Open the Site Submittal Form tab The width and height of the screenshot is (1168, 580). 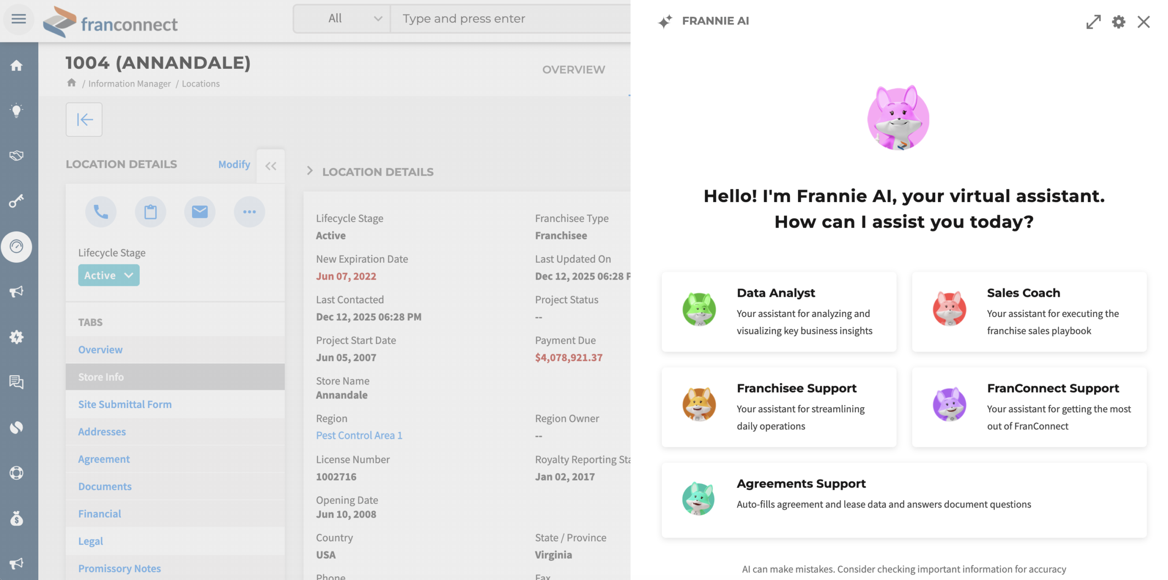pyautogui.click(x=125, y=404)
